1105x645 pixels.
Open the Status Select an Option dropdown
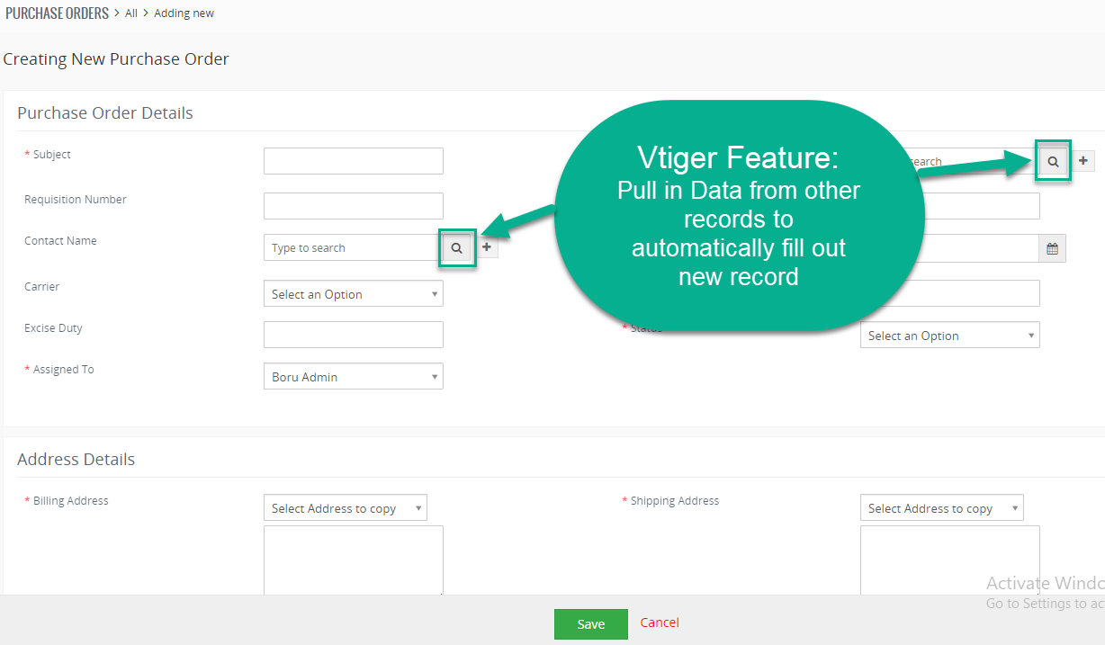(x=950, y=336)
